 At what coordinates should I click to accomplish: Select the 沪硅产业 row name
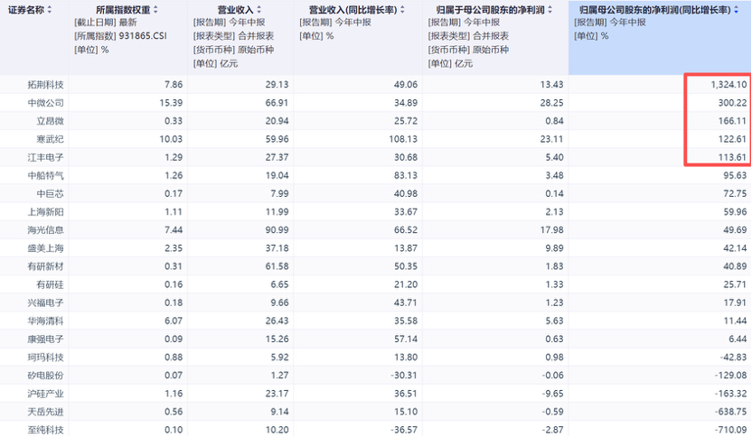tap(45, 395)
